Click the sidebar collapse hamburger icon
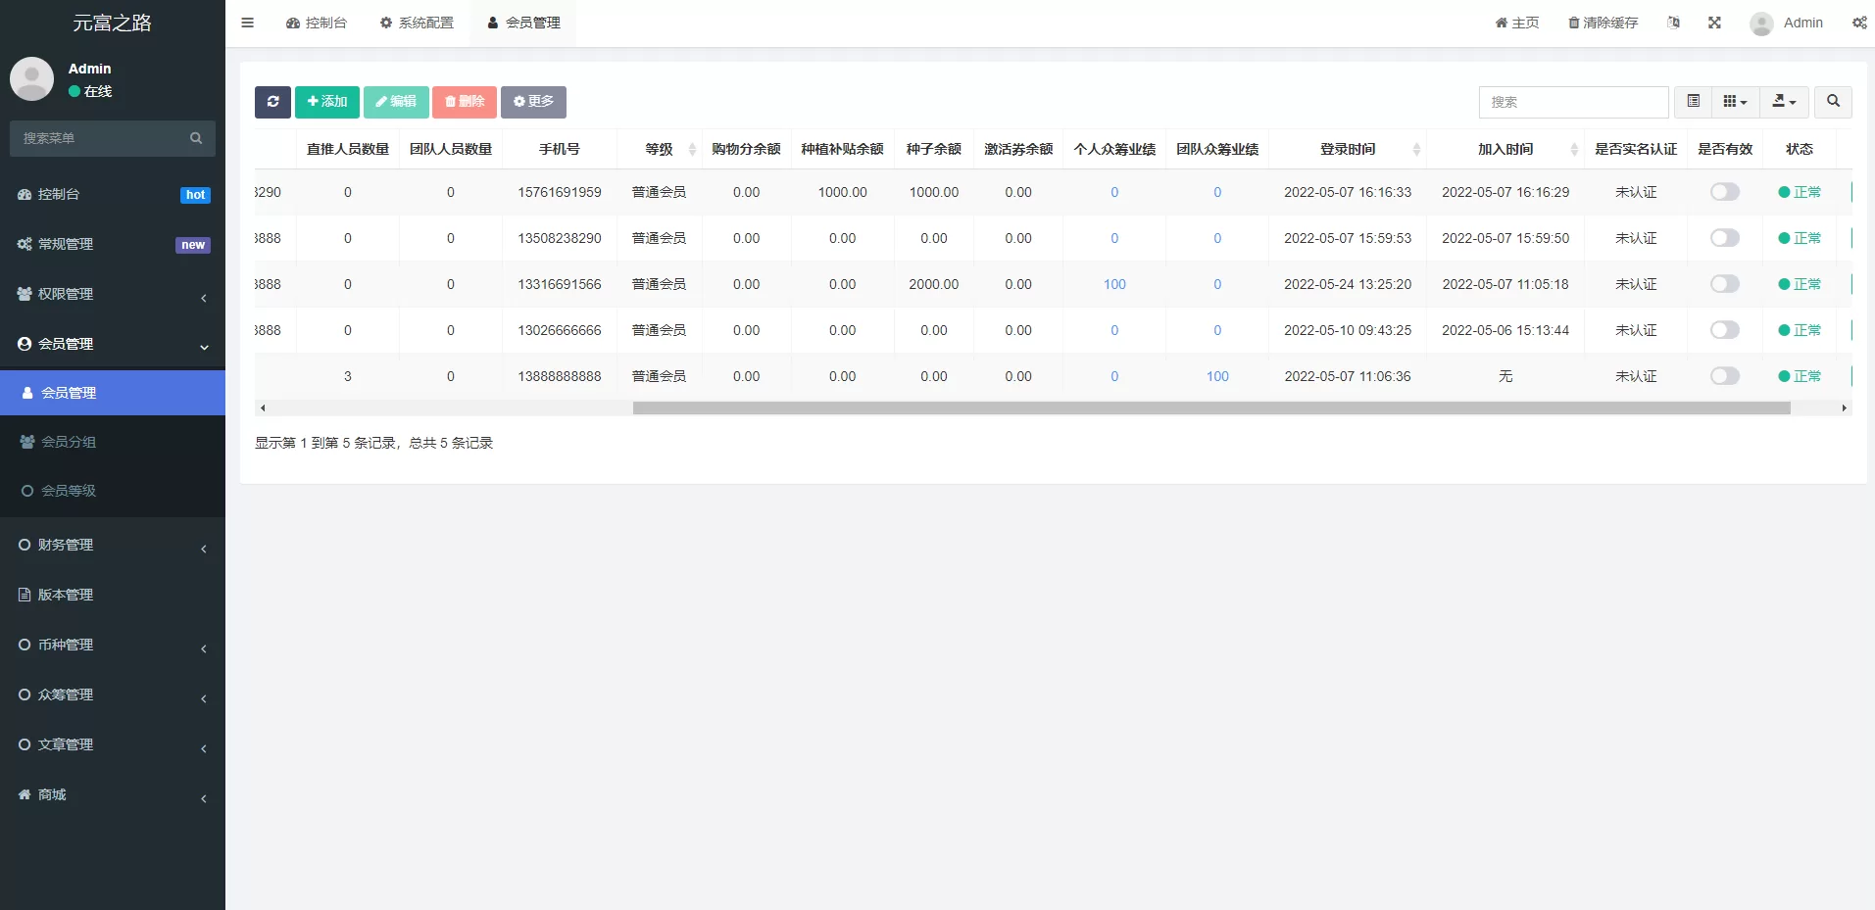The image size is (1875, 910). (x=247, y=22)
